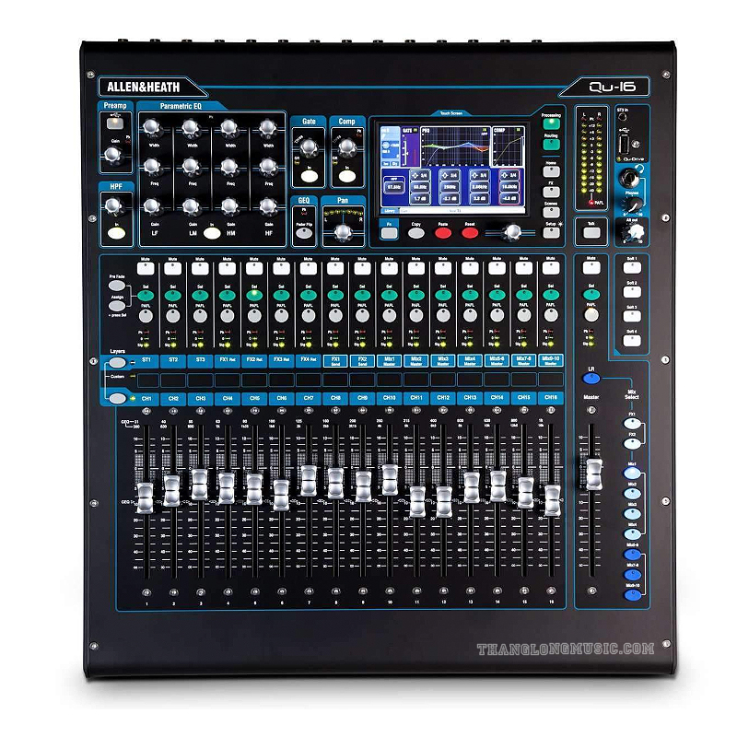Tap the COMP curve panel on touchscreen
This screenshot has width=737, height=737.
tap(508, 146)
